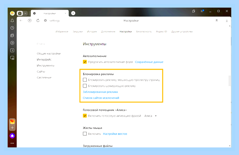
Task: Click the profile avatar icon at top left
Action: click(x=12, y=13)
